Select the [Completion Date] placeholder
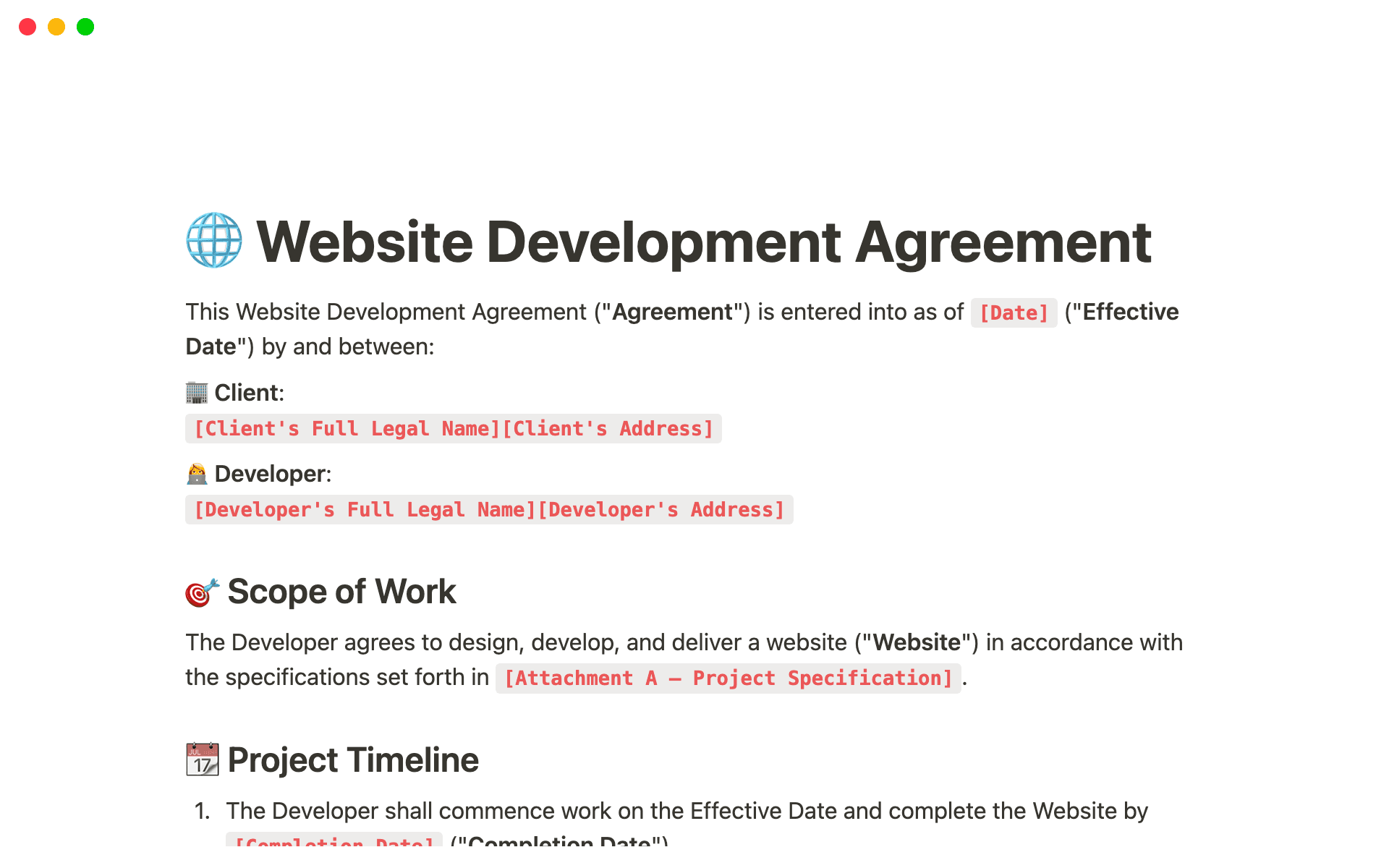Screen dimensions: 1389x868 click(331, 843)
